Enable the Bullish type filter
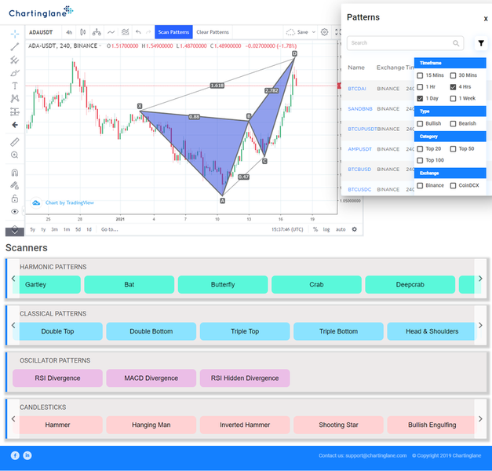This screenshot has height=471, width=492. 420,124
